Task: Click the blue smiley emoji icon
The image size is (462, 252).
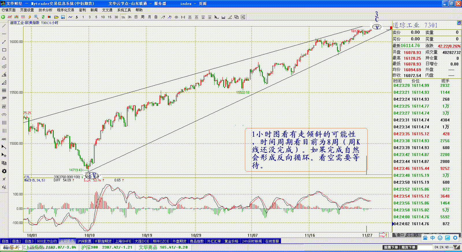Action: (440, 238)
